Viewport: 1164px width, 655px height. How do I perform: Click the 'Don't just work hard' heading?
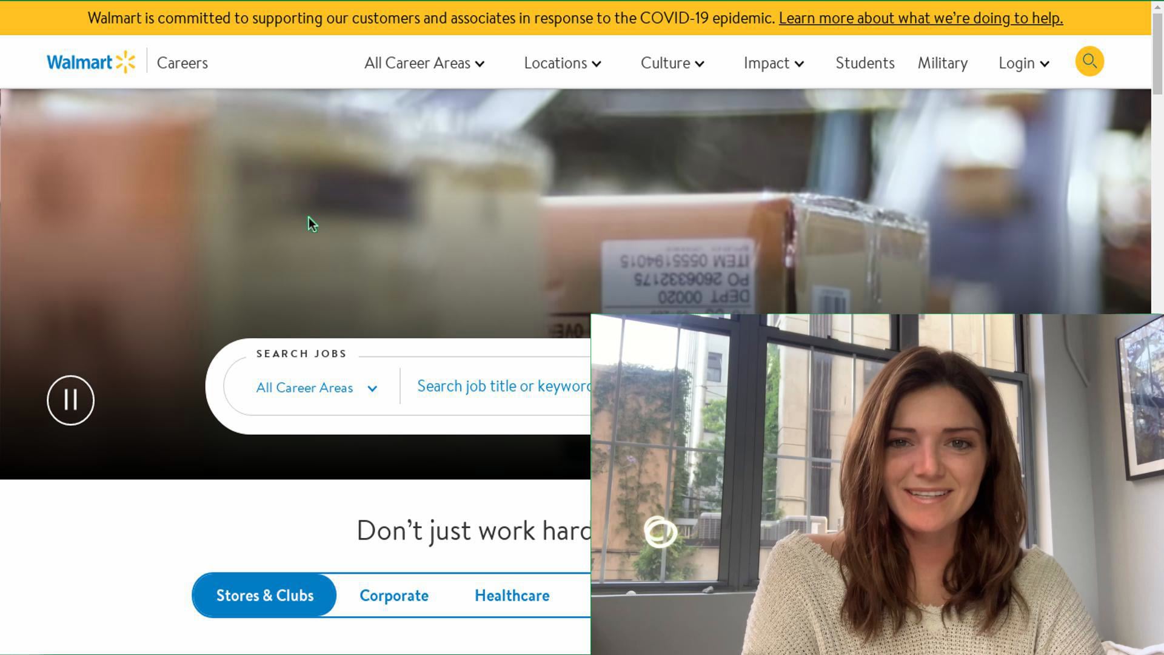coord(473,531)
